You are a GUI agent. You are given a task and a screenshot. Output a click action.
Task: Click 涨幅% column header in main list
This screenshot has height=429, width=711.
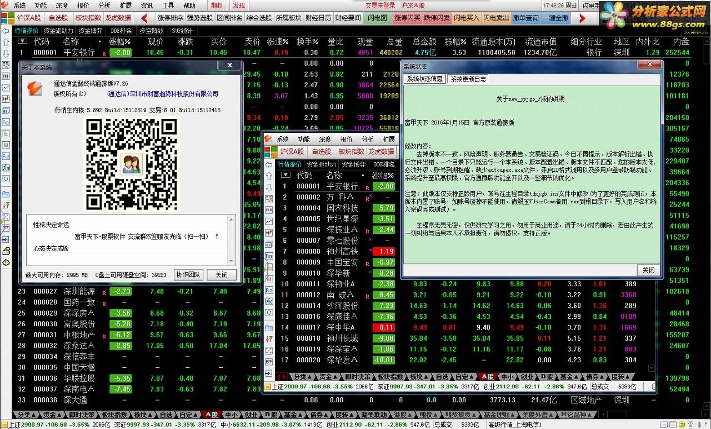point(119,42)
